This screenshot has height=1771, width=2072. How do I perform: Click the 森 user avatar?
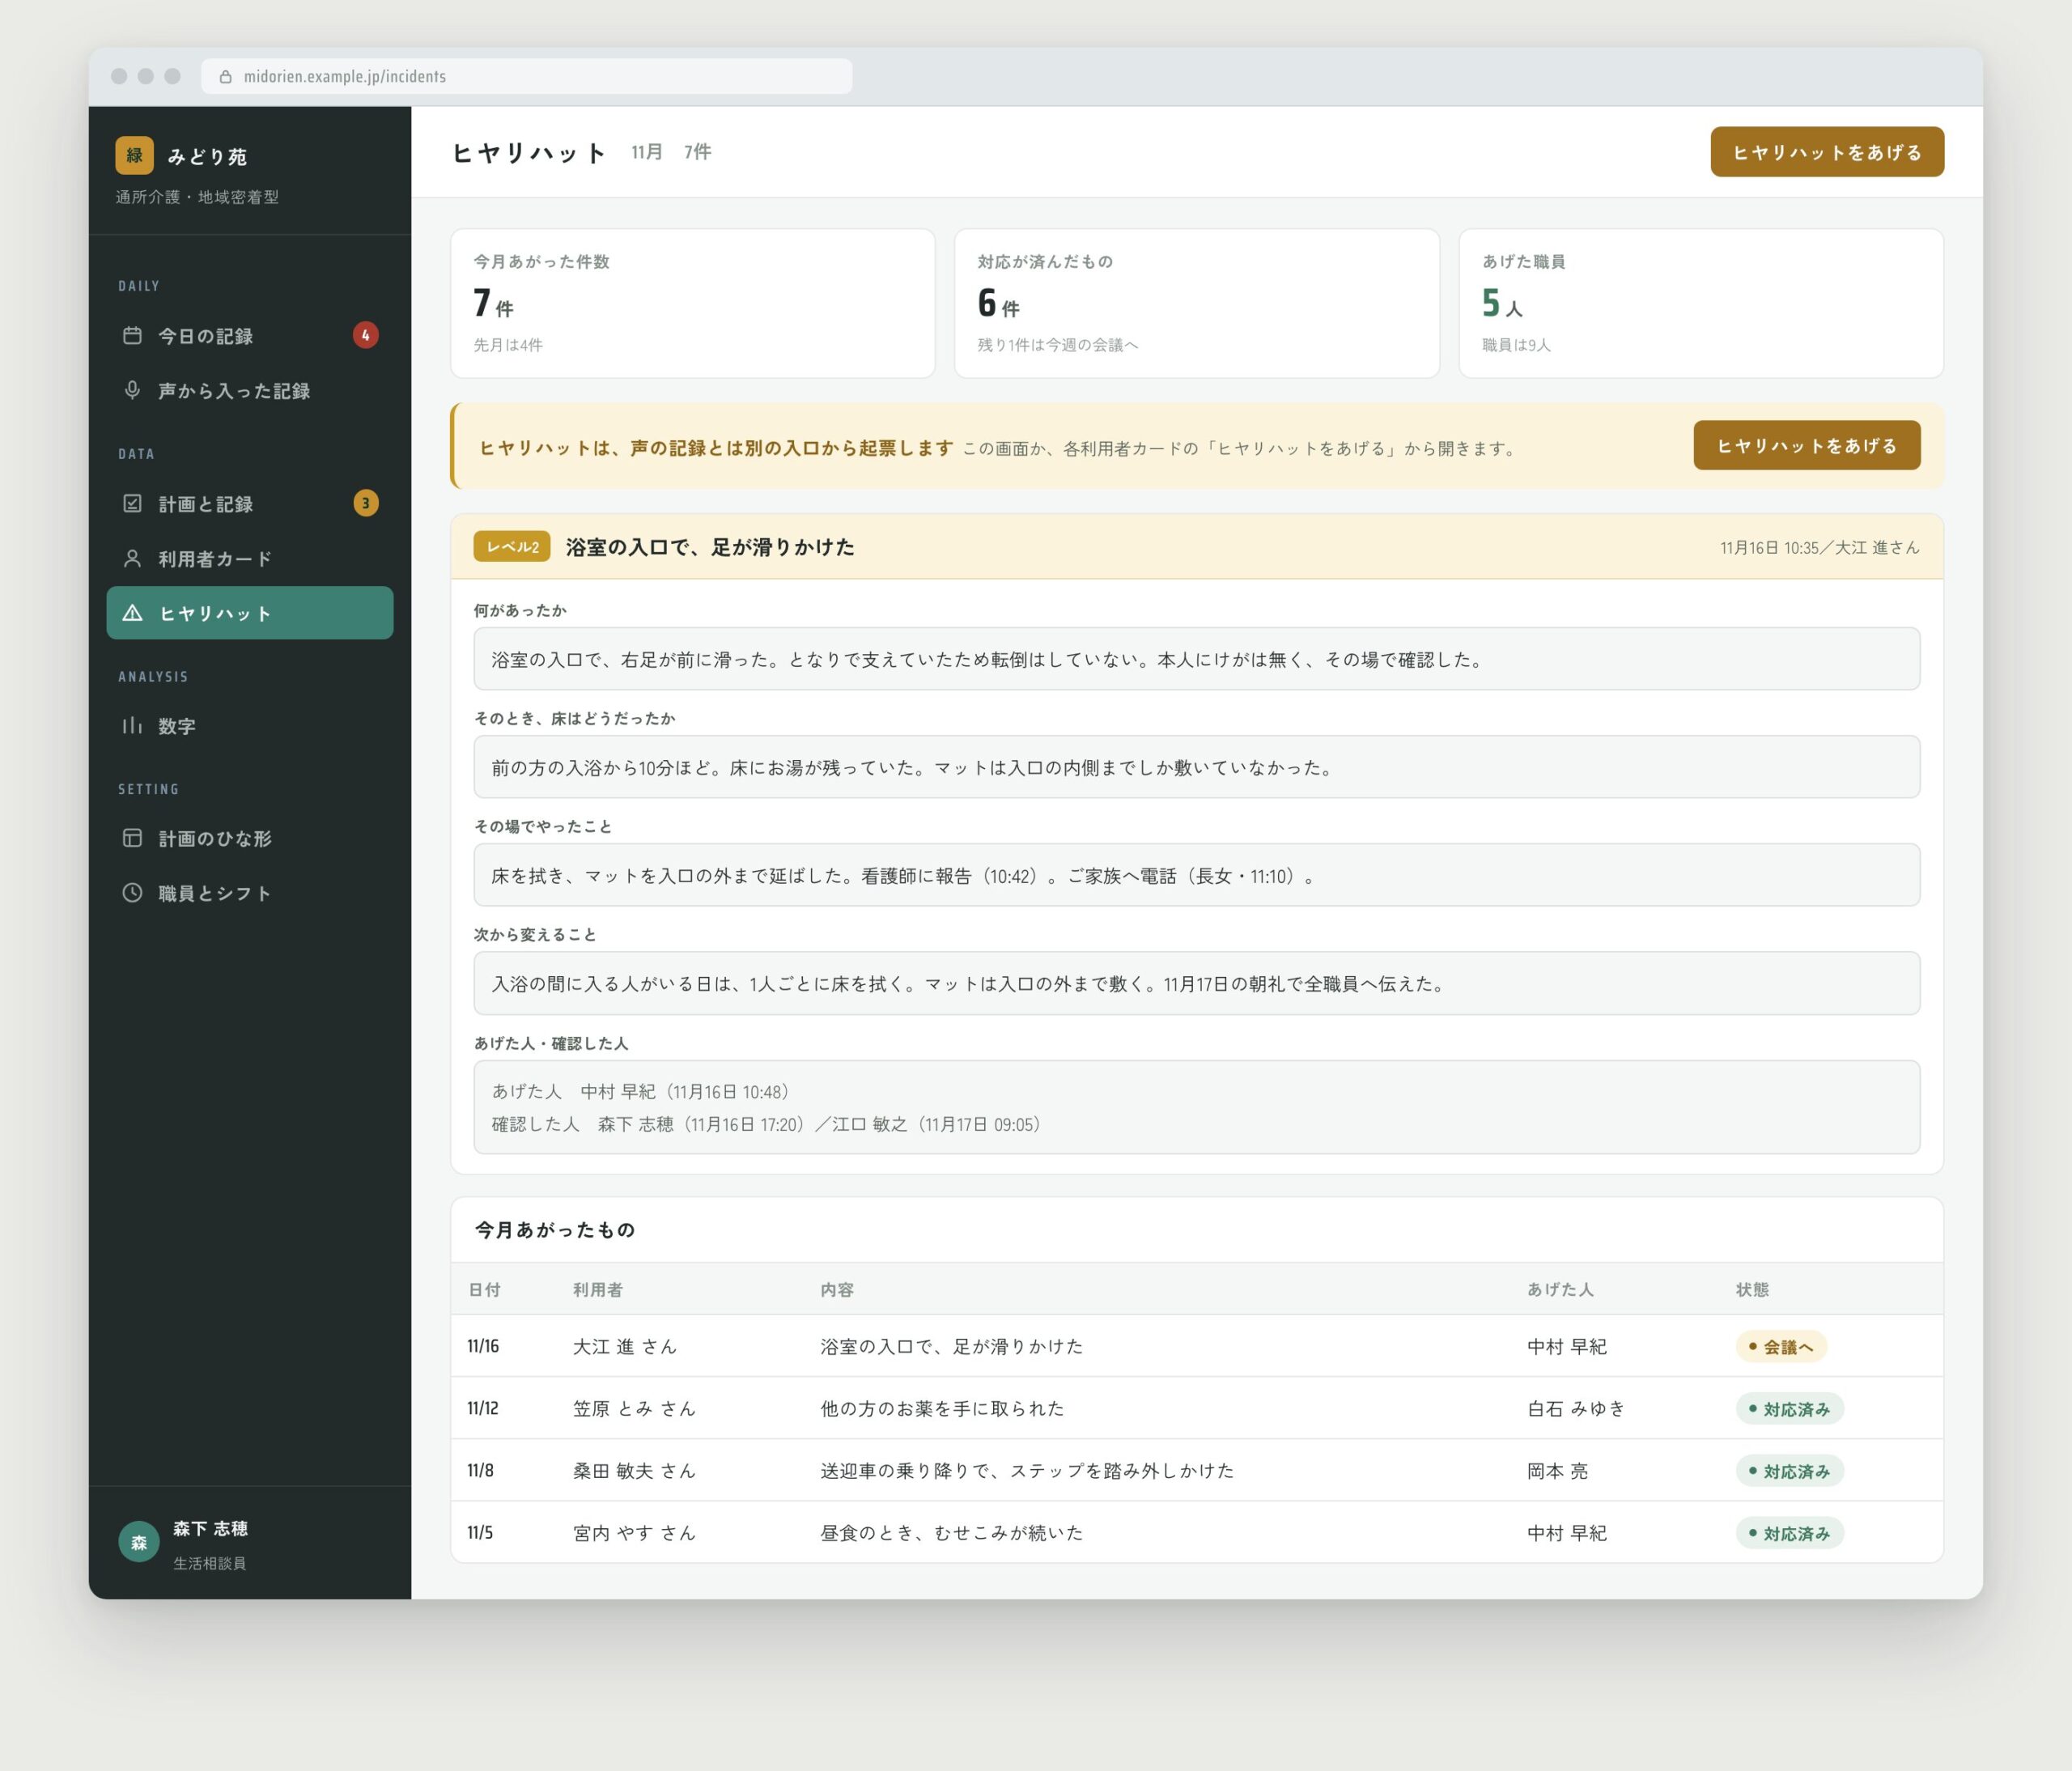(x=139, y=1542)
